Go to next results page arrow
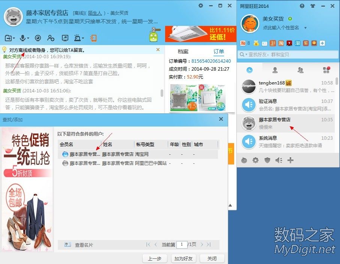The width and height of the screenshot is (340, 264). coord(202,244)
